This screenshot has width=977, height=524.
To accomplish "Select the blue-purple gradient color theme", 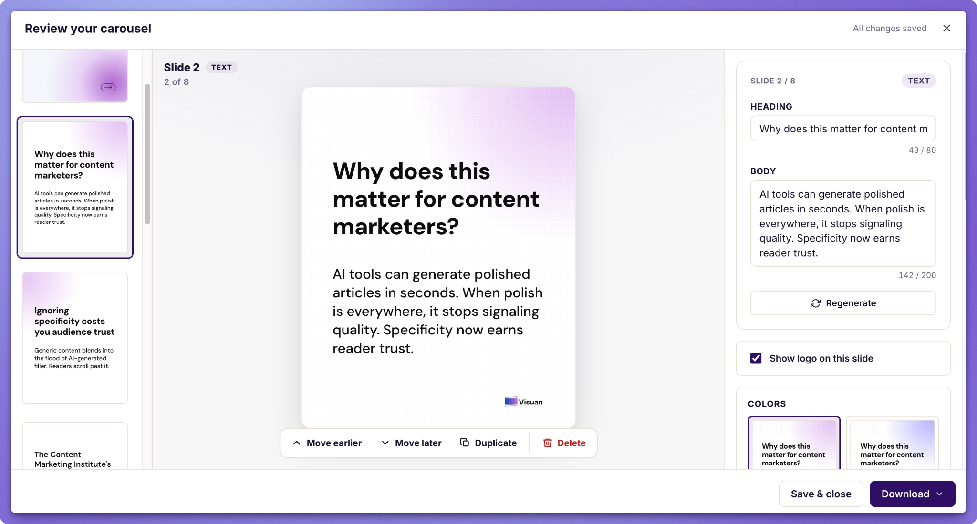I will pyautogui.click(x=892, y=443).
